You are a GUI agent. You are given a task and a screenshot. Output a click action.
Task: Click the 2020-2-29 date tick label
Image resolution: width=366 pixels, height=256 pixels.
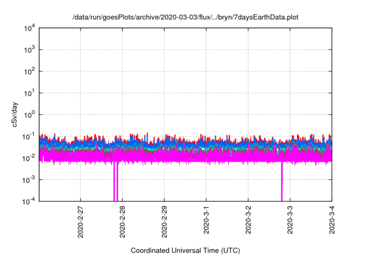[x=164, y=222]
